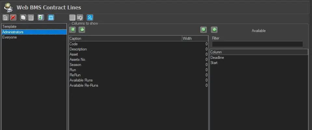Viewport: 312px width, 130px height.
Task: Click the blue screen toolbar icon
Action: coord(51,18)
